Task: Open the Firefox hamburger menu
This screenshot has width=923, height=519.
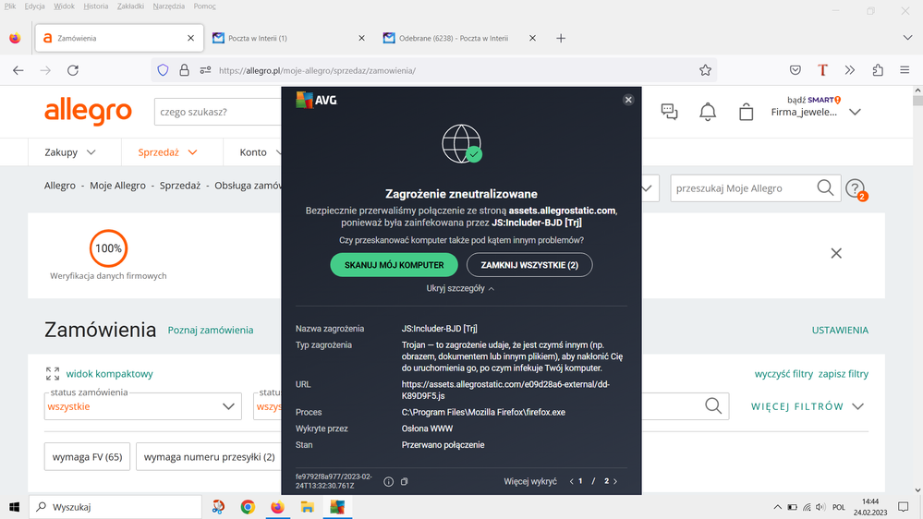Action: click(905, 70)
